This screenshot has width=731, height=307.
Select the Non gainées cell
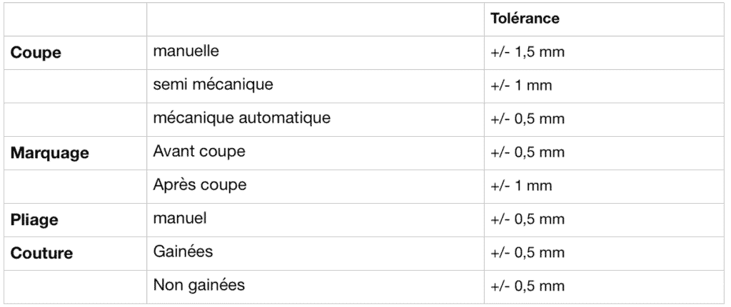click(x=198, y=286)
